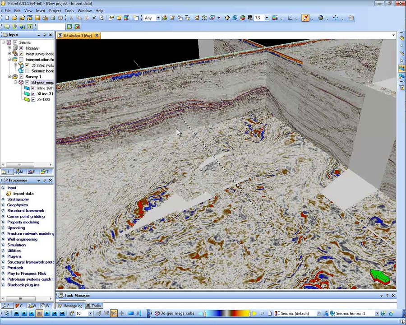Enable the Seismic horizon checkbox
Viewport: 406px width, 325px height.
point(27,71)
